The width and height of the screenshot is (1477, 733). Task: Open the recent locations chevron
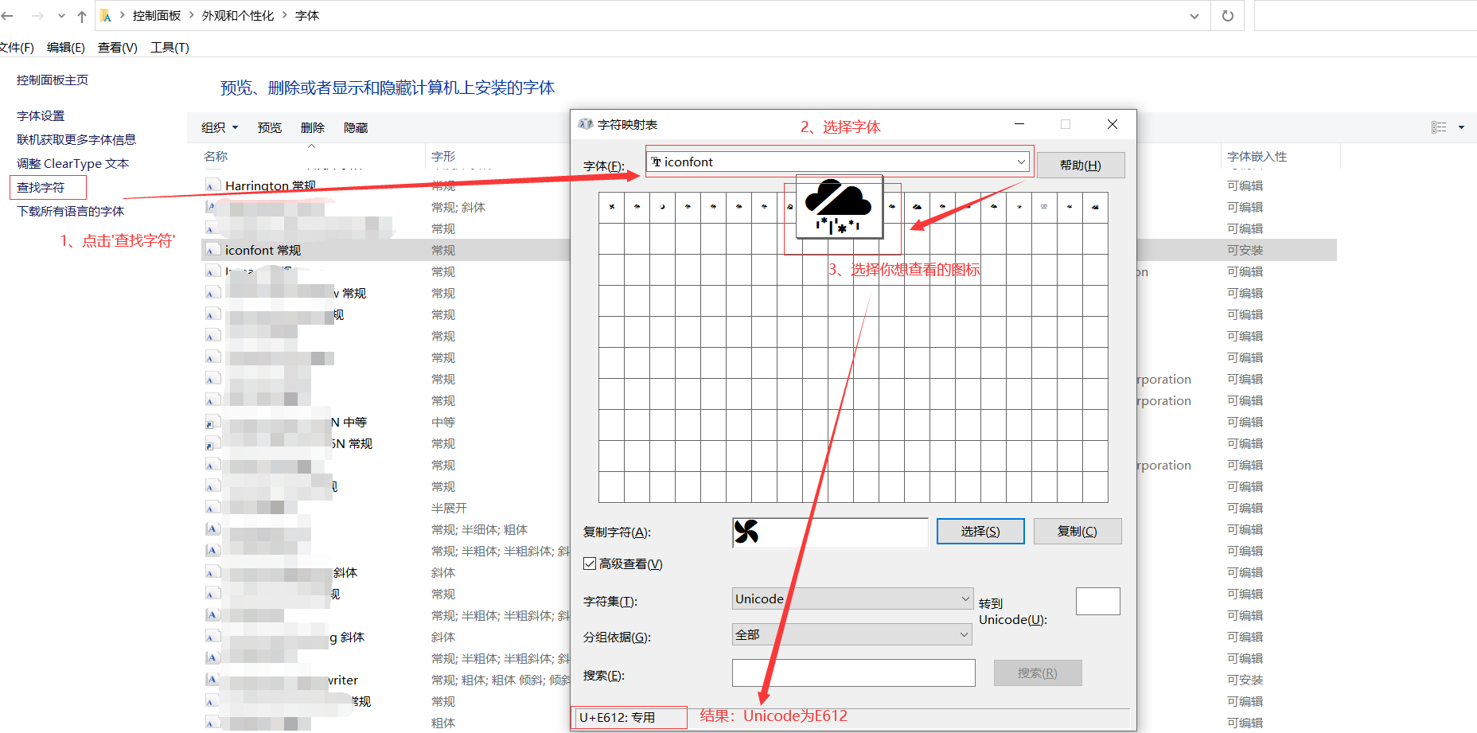[x=61, y=16]
